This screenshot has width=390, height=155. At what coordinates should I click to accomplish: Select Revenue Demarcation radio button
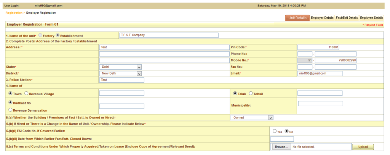click(10, 110)
